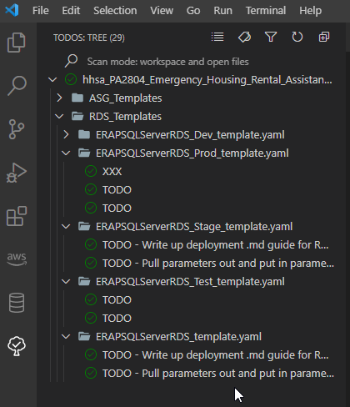Open the Go menu
Image resolution: width=350 pixels, height=407 pixels.
tap(193, 11)
